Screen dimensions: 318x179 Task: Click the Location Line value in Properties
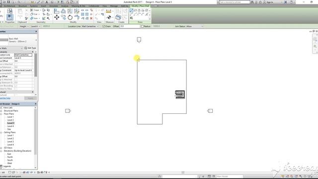click(23, 55)
